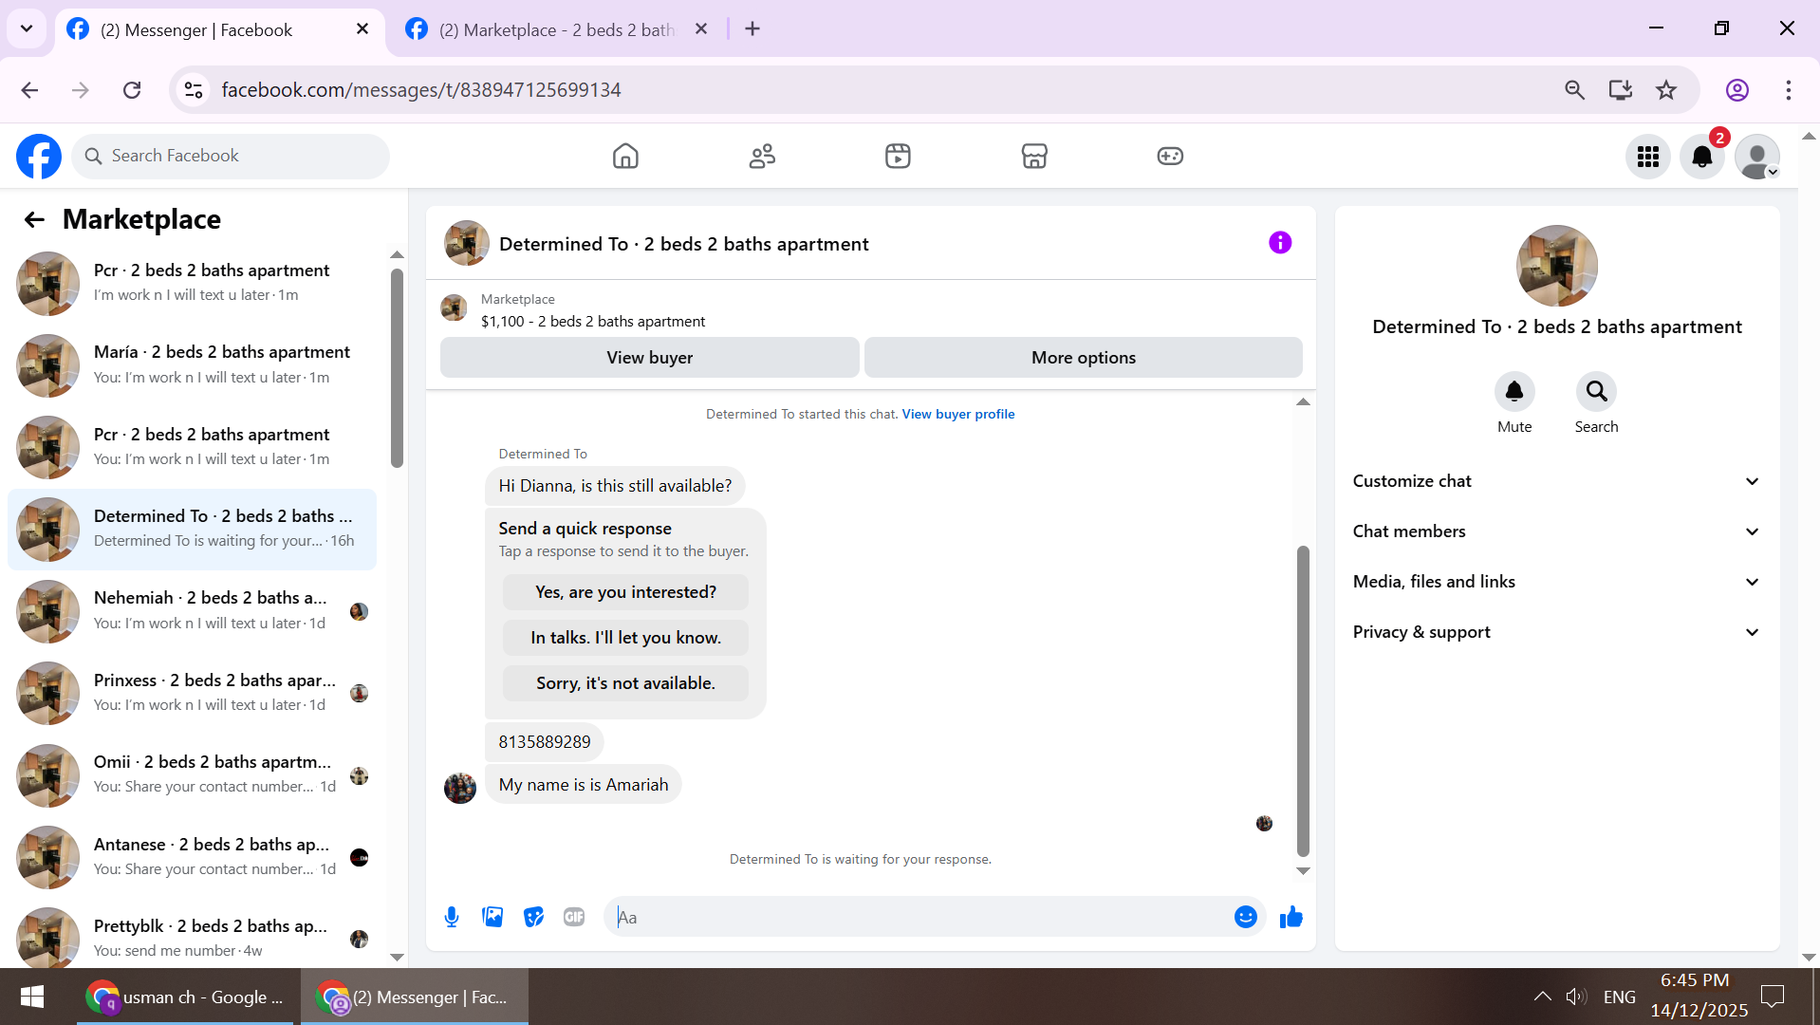1820x1025 pixels.
Task: Click the voice clip microphone icon
Action: (x=452, y=917)
